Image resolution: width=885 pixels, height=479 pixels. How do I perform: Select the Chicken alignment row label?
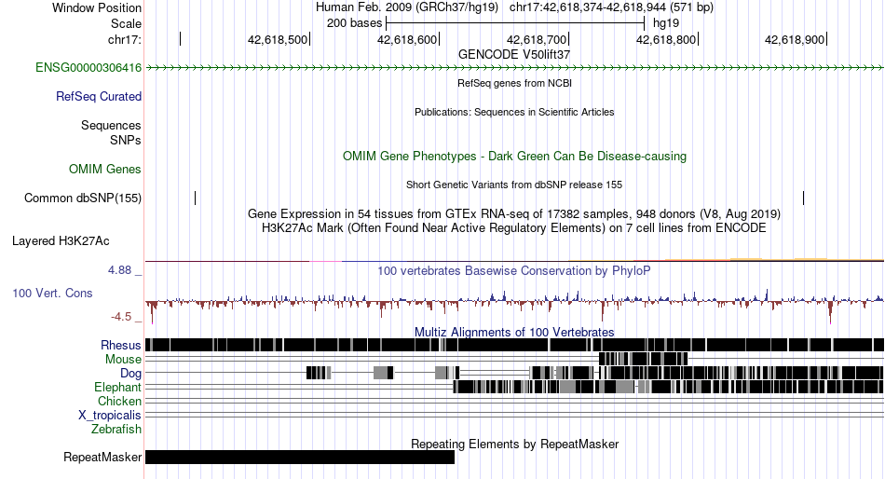[119, 401]
